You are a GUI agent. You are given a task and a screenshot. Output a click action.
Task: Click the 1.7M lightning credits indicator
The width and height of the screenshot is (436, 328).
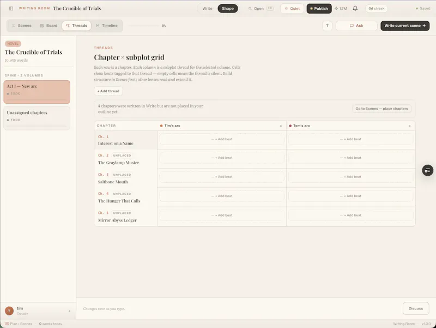(341, 9)
